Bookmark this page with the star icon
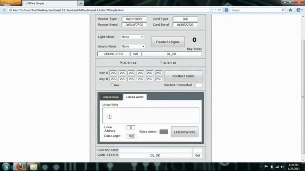The height and width of the screenshot is (171, 305). point(211,10)
